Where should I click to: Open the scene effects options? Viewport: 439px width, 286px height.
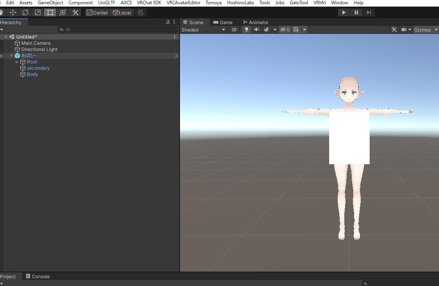pos(275,29)
